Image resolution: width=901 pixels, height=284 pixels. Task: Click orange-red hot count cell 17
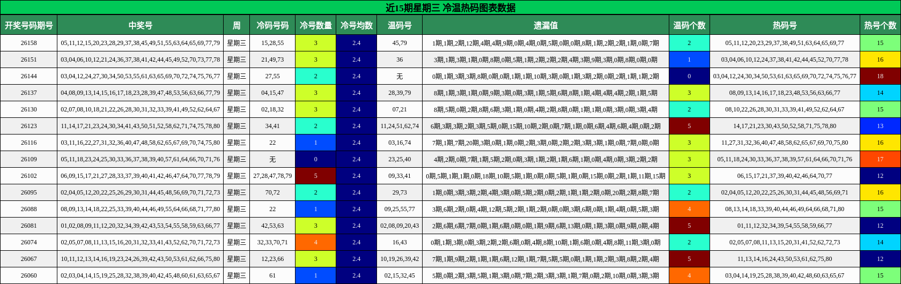pos(880,159)
